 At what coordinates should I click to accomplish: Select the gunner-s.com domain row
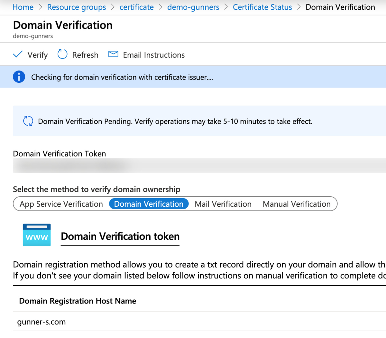tap(41, 322)
